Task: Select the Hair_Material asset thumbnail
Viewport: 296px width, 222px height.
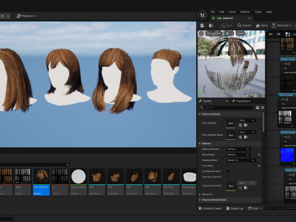Action: click(x=41, y=182)
